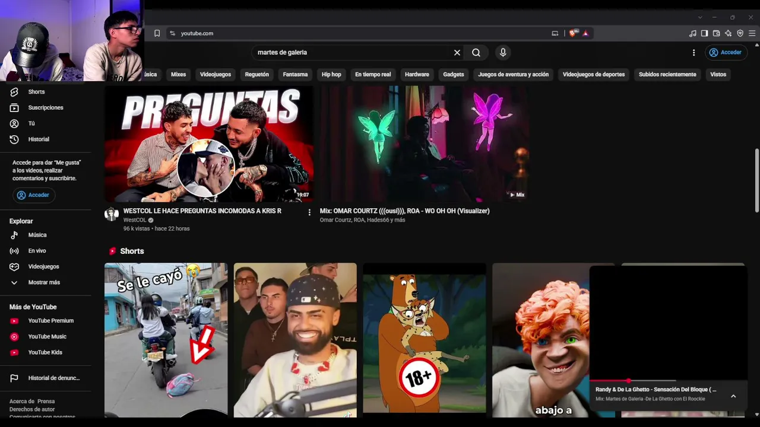Screen dimensions: 760x427
Task: Open the Brave Shields lion icon
Action: (x=572, y=33)
